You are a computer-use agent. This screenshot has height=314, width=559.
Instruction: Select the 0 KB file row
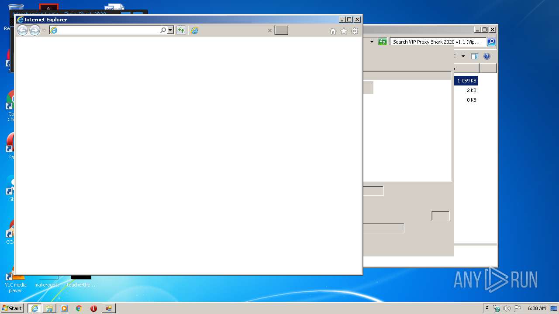click(471, 100)
